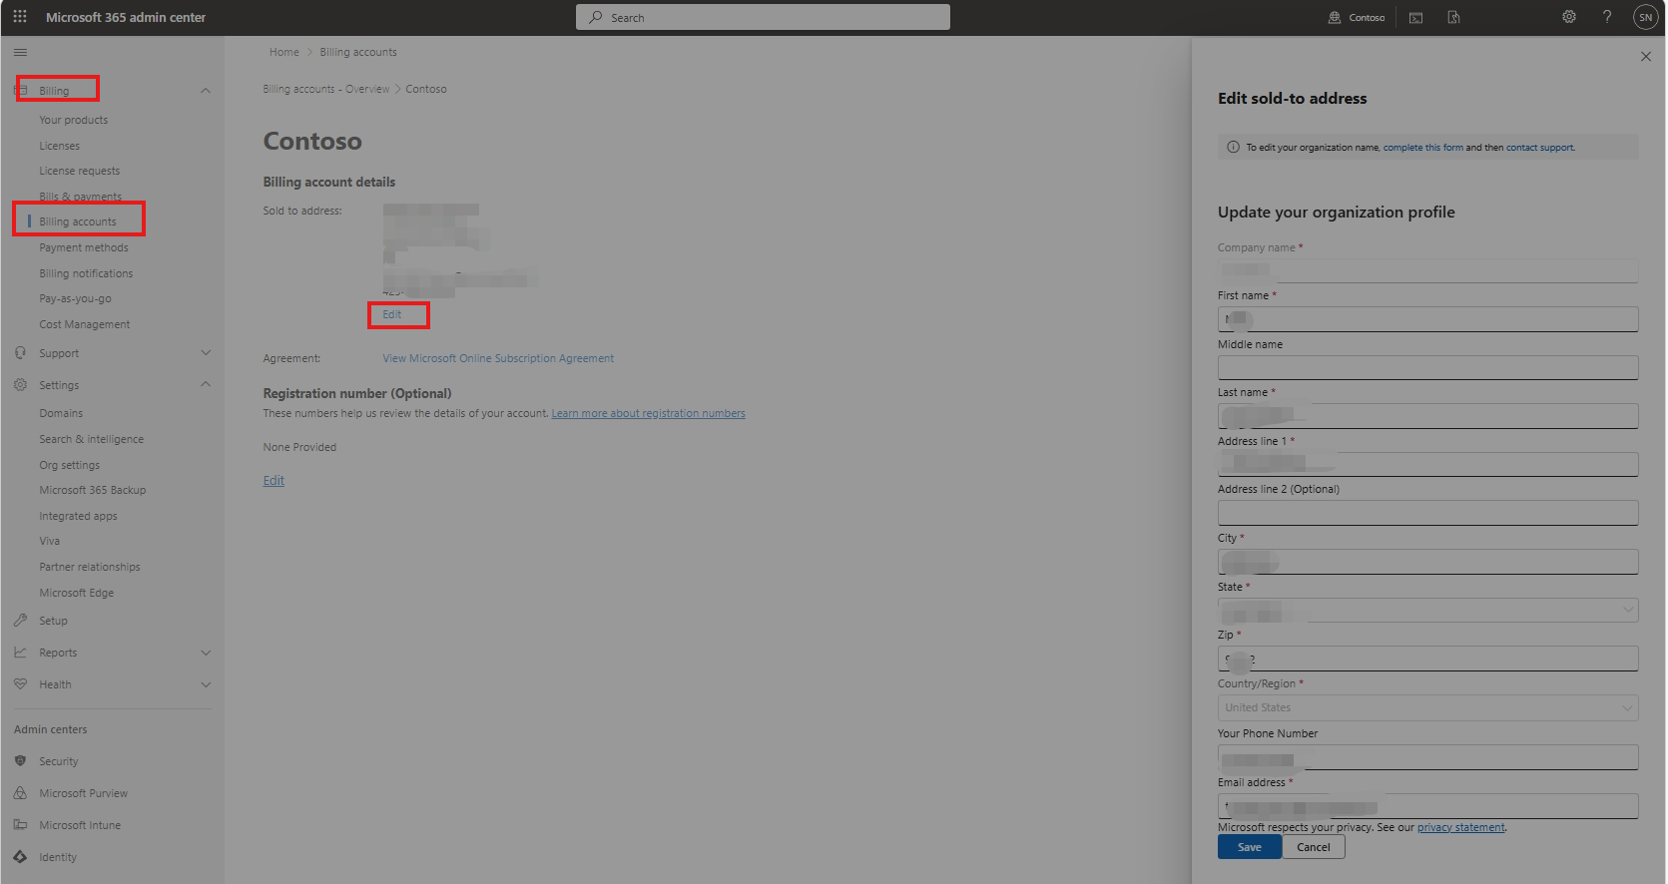Screen dimensions: 1668x884
Task: Open Billing notifications in sidebar
Action: [x=86, y=273]
